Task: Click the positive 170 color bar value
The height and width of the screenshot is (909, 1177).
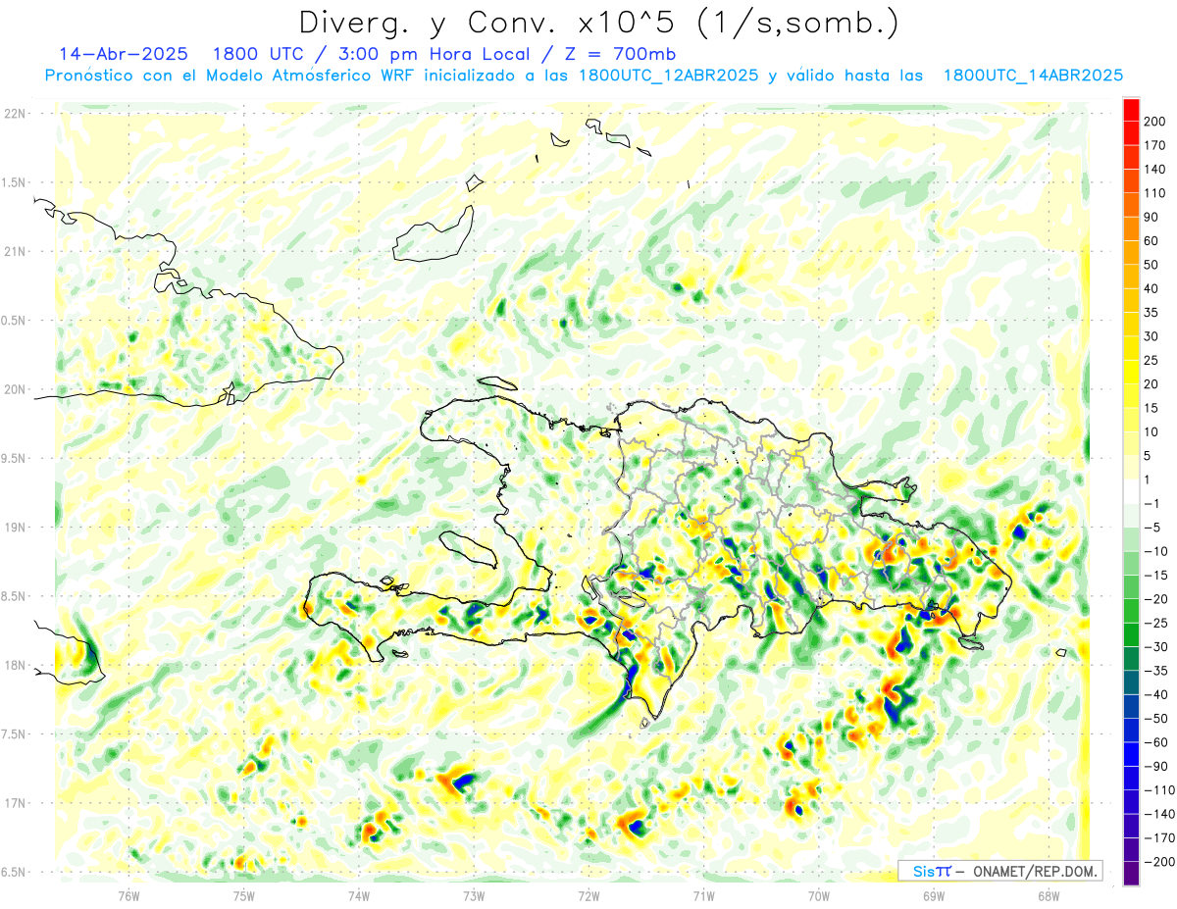Action: pos(1155,145)
